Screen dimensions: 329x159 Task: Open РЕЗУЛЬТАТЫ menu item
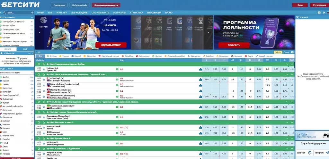[x=120, y=13]
